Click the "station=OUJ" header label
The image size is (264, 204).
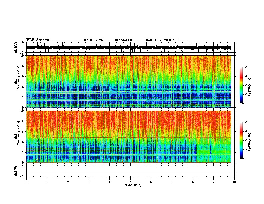[x=123, y=40]
